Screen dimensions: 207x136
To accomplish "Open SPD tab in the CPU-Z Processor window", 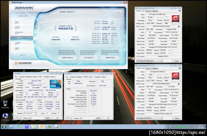I will pyautogui.click(x=40, y=77).
